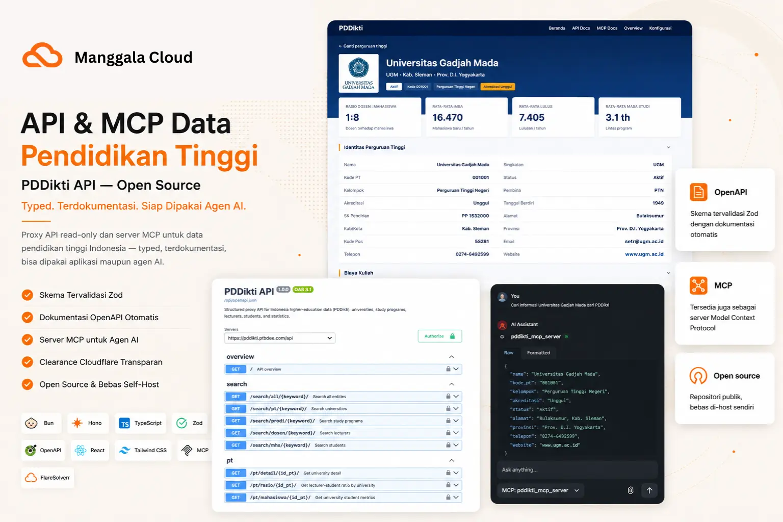Image resolution: width=783 pixels, height=522 pixels.
Task: Click the send arrow button in chat
Action: pos(649,490)
